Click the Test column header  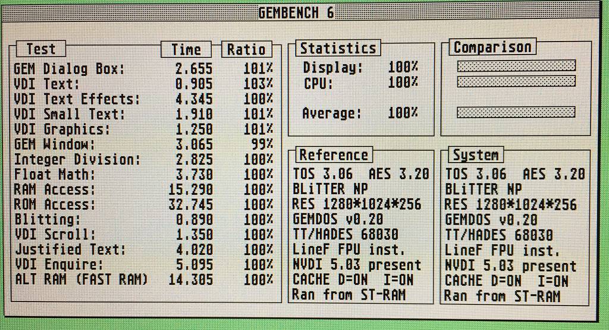(40, 49)
